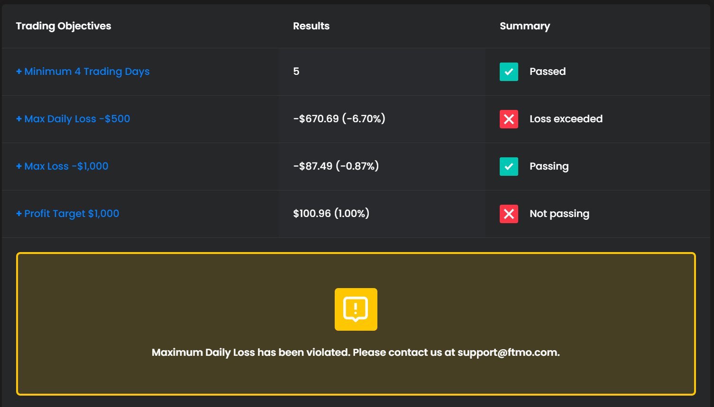The width and height of the screenshot is (714, 407).
Task: Click red X icon beside Not passing
Action: tap(509, 214)
